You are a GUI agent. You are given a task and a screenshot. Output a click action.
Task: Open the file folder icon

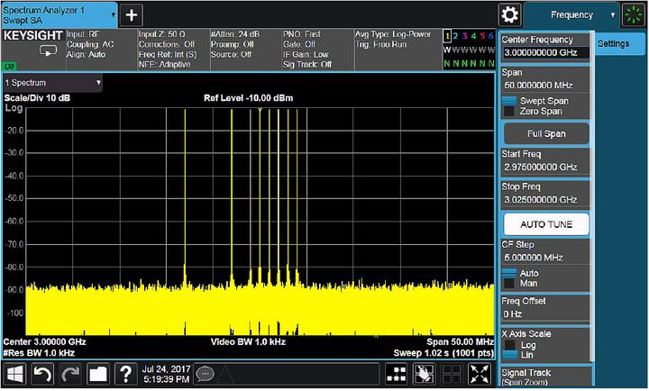point(98,374)
